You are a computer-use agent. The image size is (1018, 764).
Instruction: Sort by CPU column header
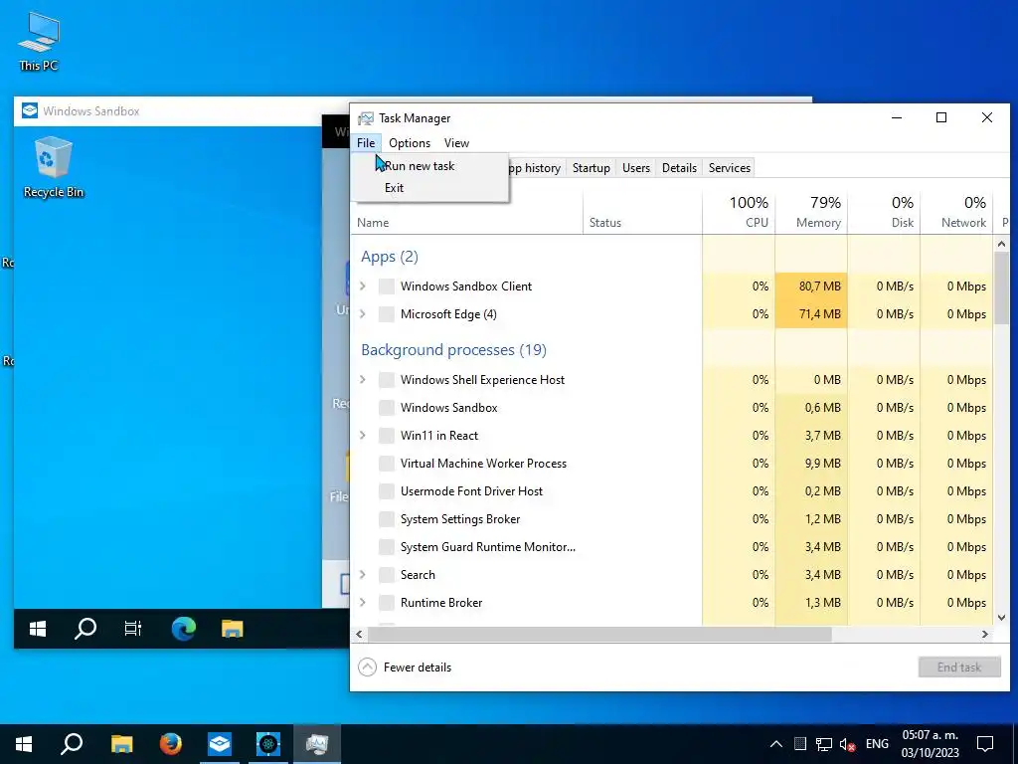(739, 213)
